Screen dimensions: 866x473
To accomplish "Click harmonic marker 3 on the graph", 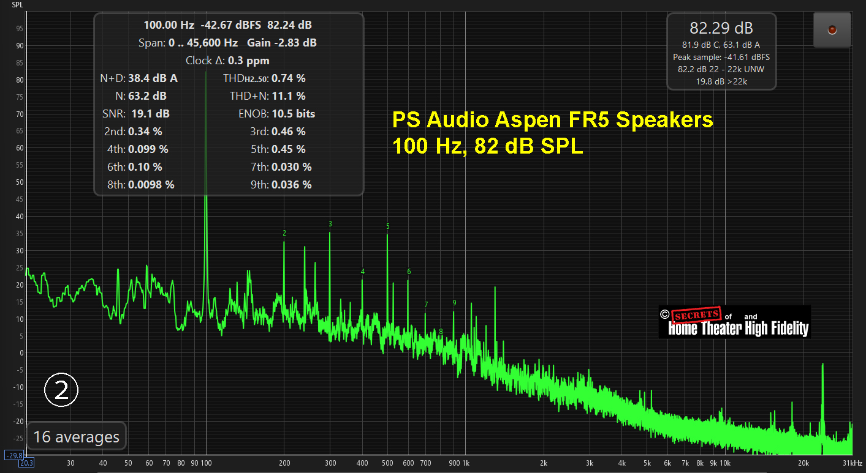I will 330,224.
